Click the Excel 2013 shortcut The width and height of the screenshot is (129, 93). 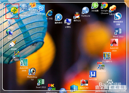(41, 82)
